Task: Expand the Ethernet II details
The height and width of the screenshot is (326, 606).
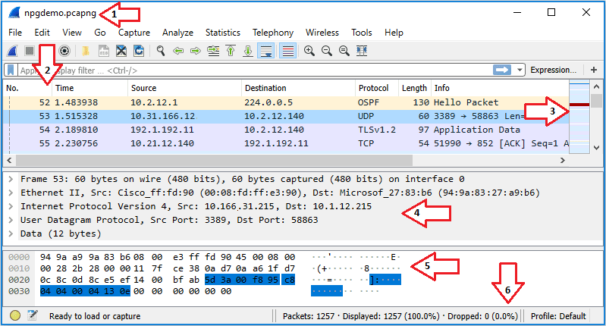Action: [11, 193]
